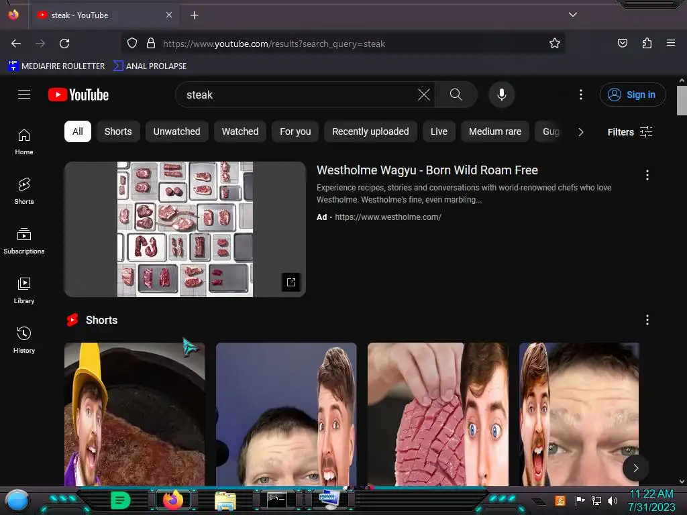
Task: Click the browser forward arrow
Action: [x=40, y=44]
